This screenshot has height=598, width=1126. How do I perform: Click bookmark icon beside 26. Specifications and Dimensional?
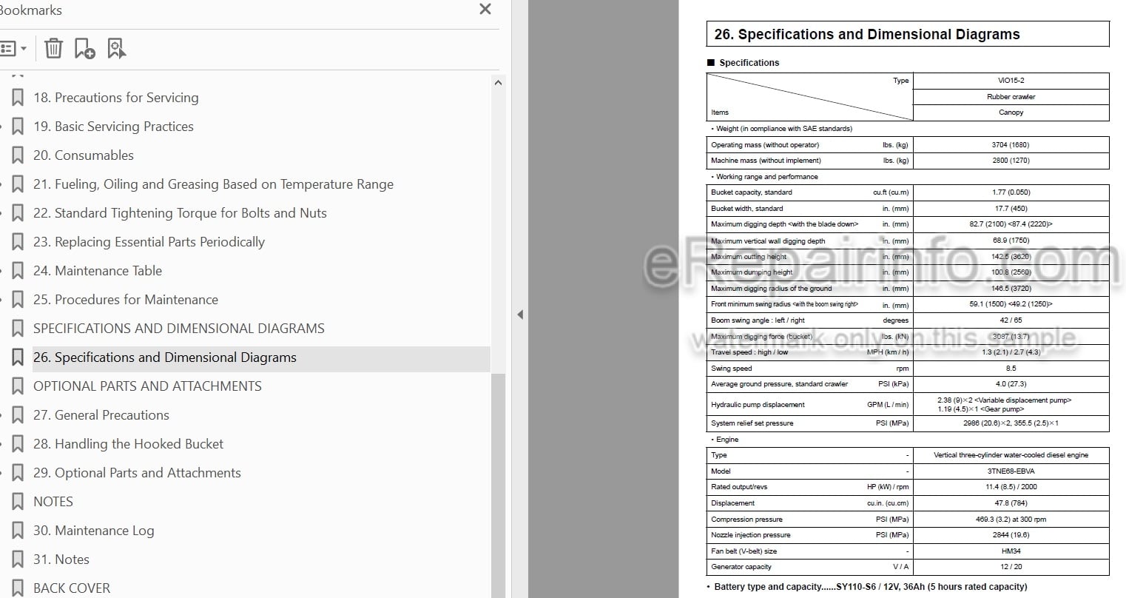point(18,357)
